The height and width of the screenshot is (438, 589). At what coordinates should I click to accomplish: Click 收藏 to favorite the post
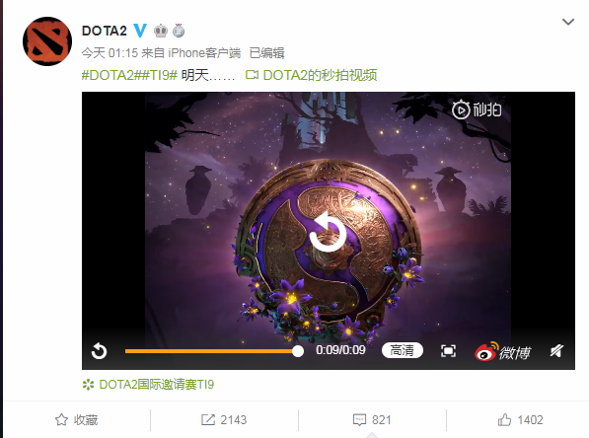pyautogui.click(x=77, y=419)
